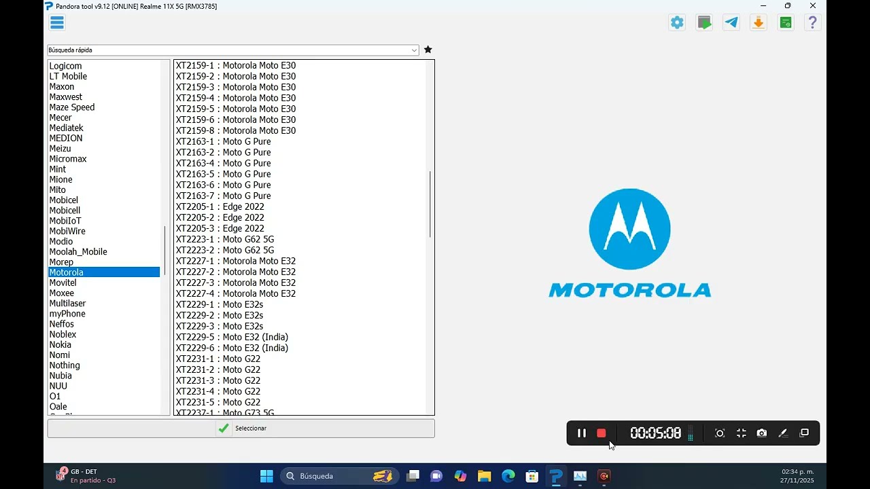The height and width of the screenshot is (489, 870).
Task: Open Task View on the taskbar
Action: point(413,476)
